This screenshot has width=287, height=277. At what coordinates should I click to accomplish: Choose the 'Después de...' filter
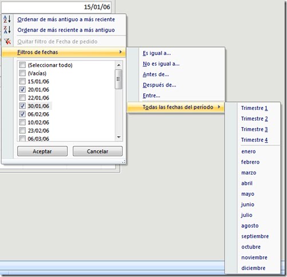pos(159,85)
